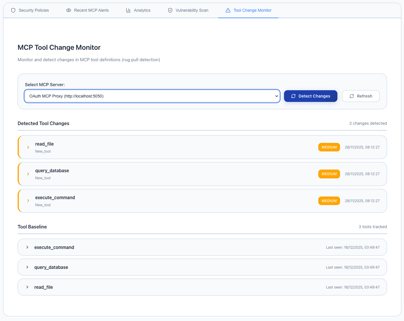Expand the execute_command baseline entry
Image resolution: width=404 pixels, height=321 pixels.
27,247
